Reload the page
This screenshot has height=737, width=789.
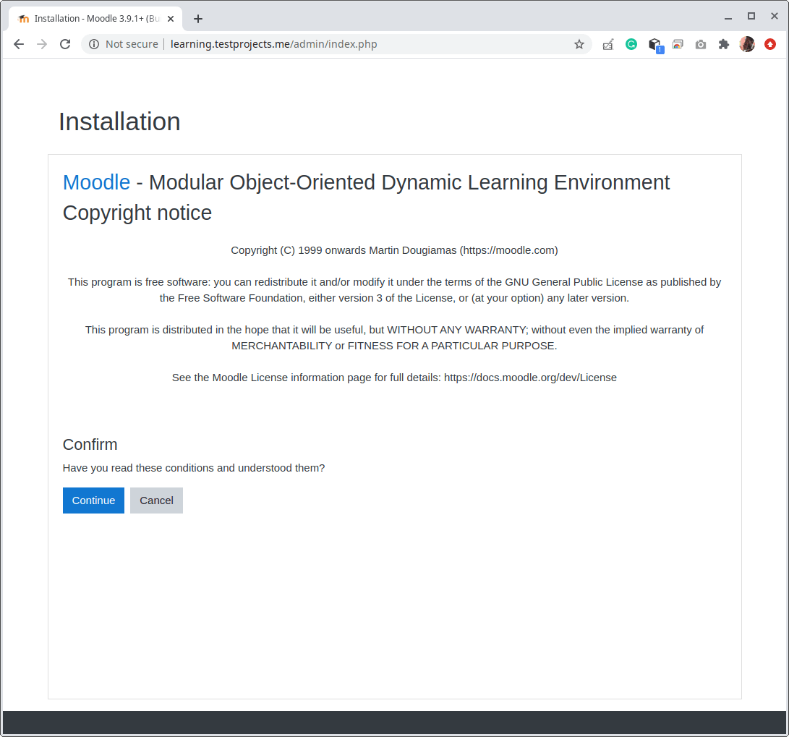click(x=65, y=44)
